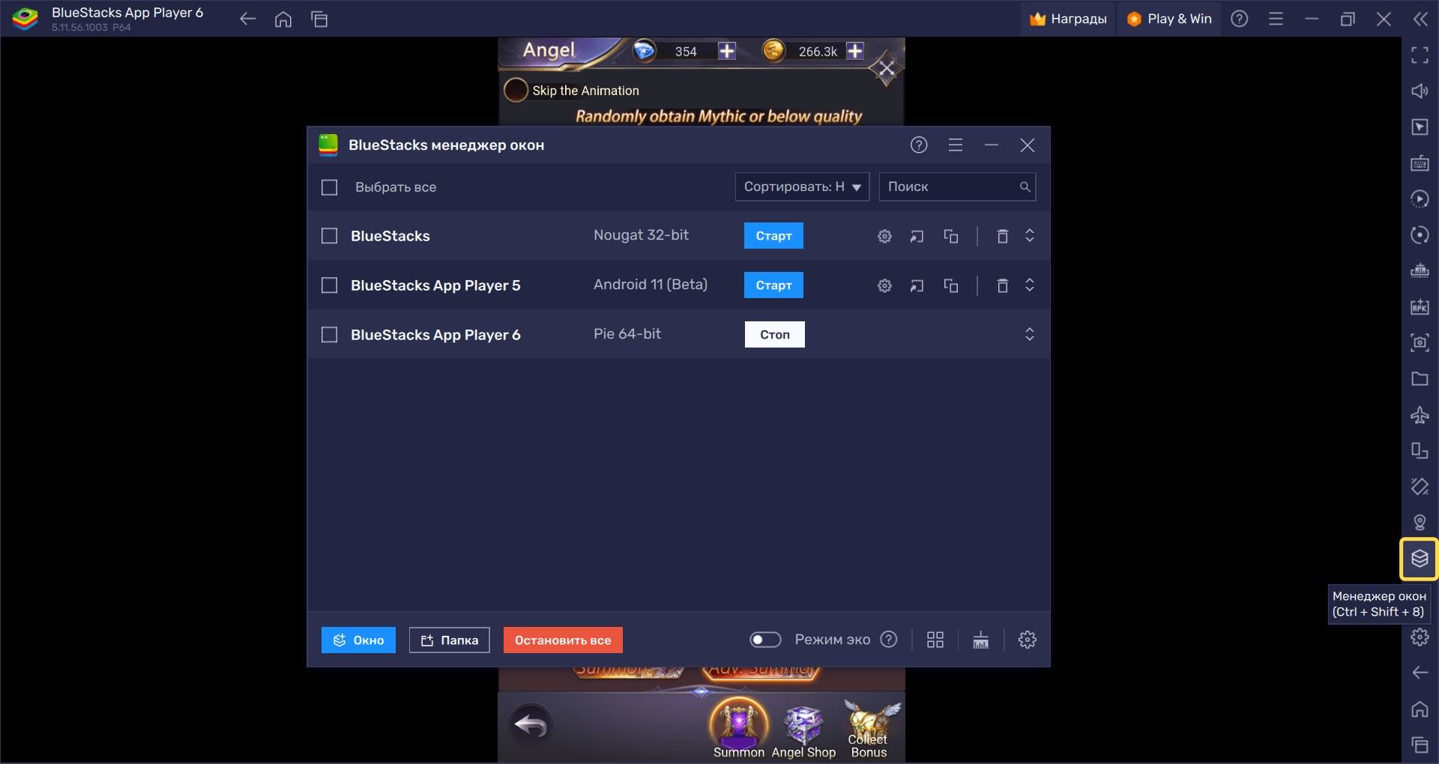Reorder BlueStacks App Player 6 row arrows
Viewport: 1439px width, 764px height.
1030,335
